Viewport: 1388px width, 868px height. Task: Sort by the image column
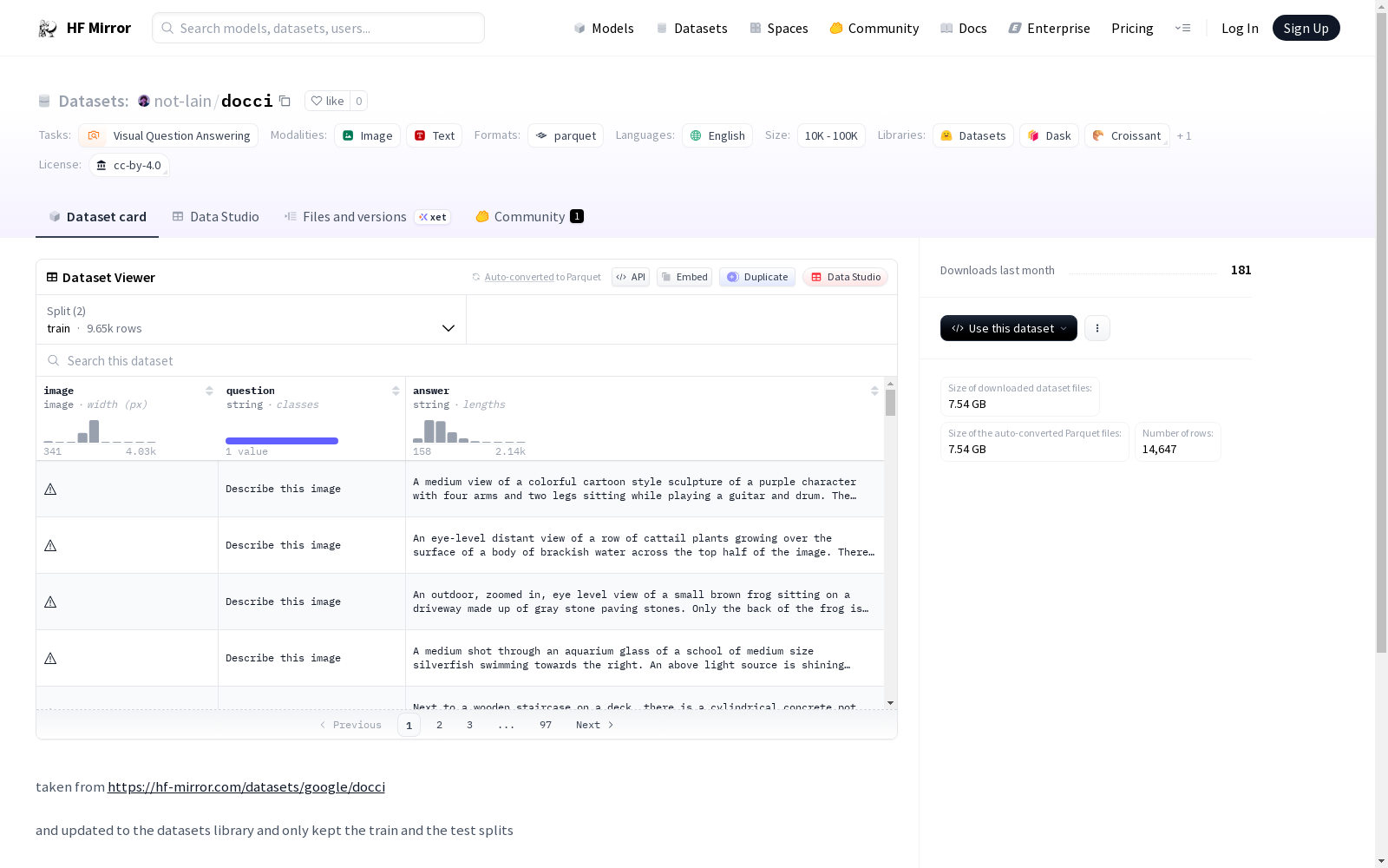[x=209, y=391]
